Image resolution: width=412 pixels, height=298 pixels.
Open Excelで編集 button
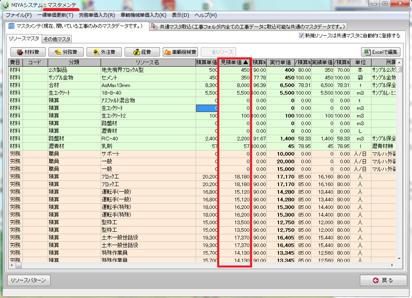(x=381, y=52)
